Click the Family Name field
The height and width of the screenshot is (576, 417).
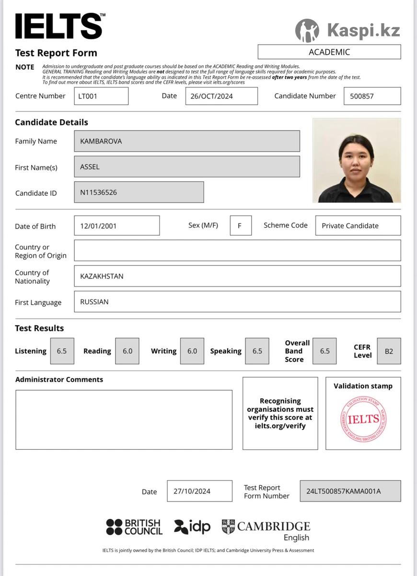click(187, 141)
